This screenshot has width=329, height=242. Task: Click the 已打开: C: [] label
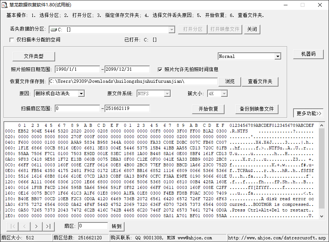[141, 40]
